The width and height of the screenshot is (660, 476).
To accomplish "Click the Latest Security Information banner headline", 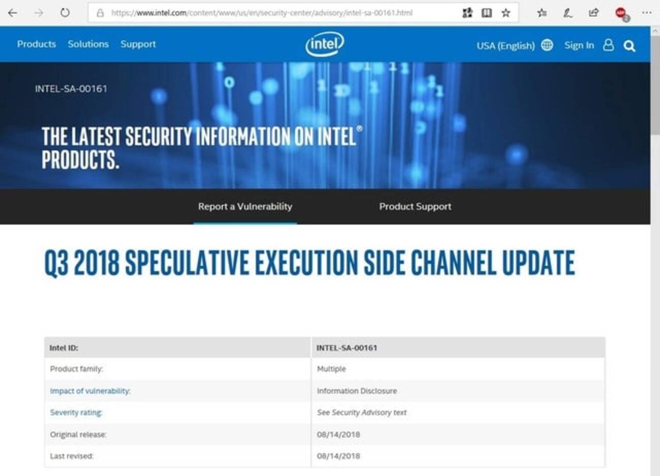I will pos(202,148).
